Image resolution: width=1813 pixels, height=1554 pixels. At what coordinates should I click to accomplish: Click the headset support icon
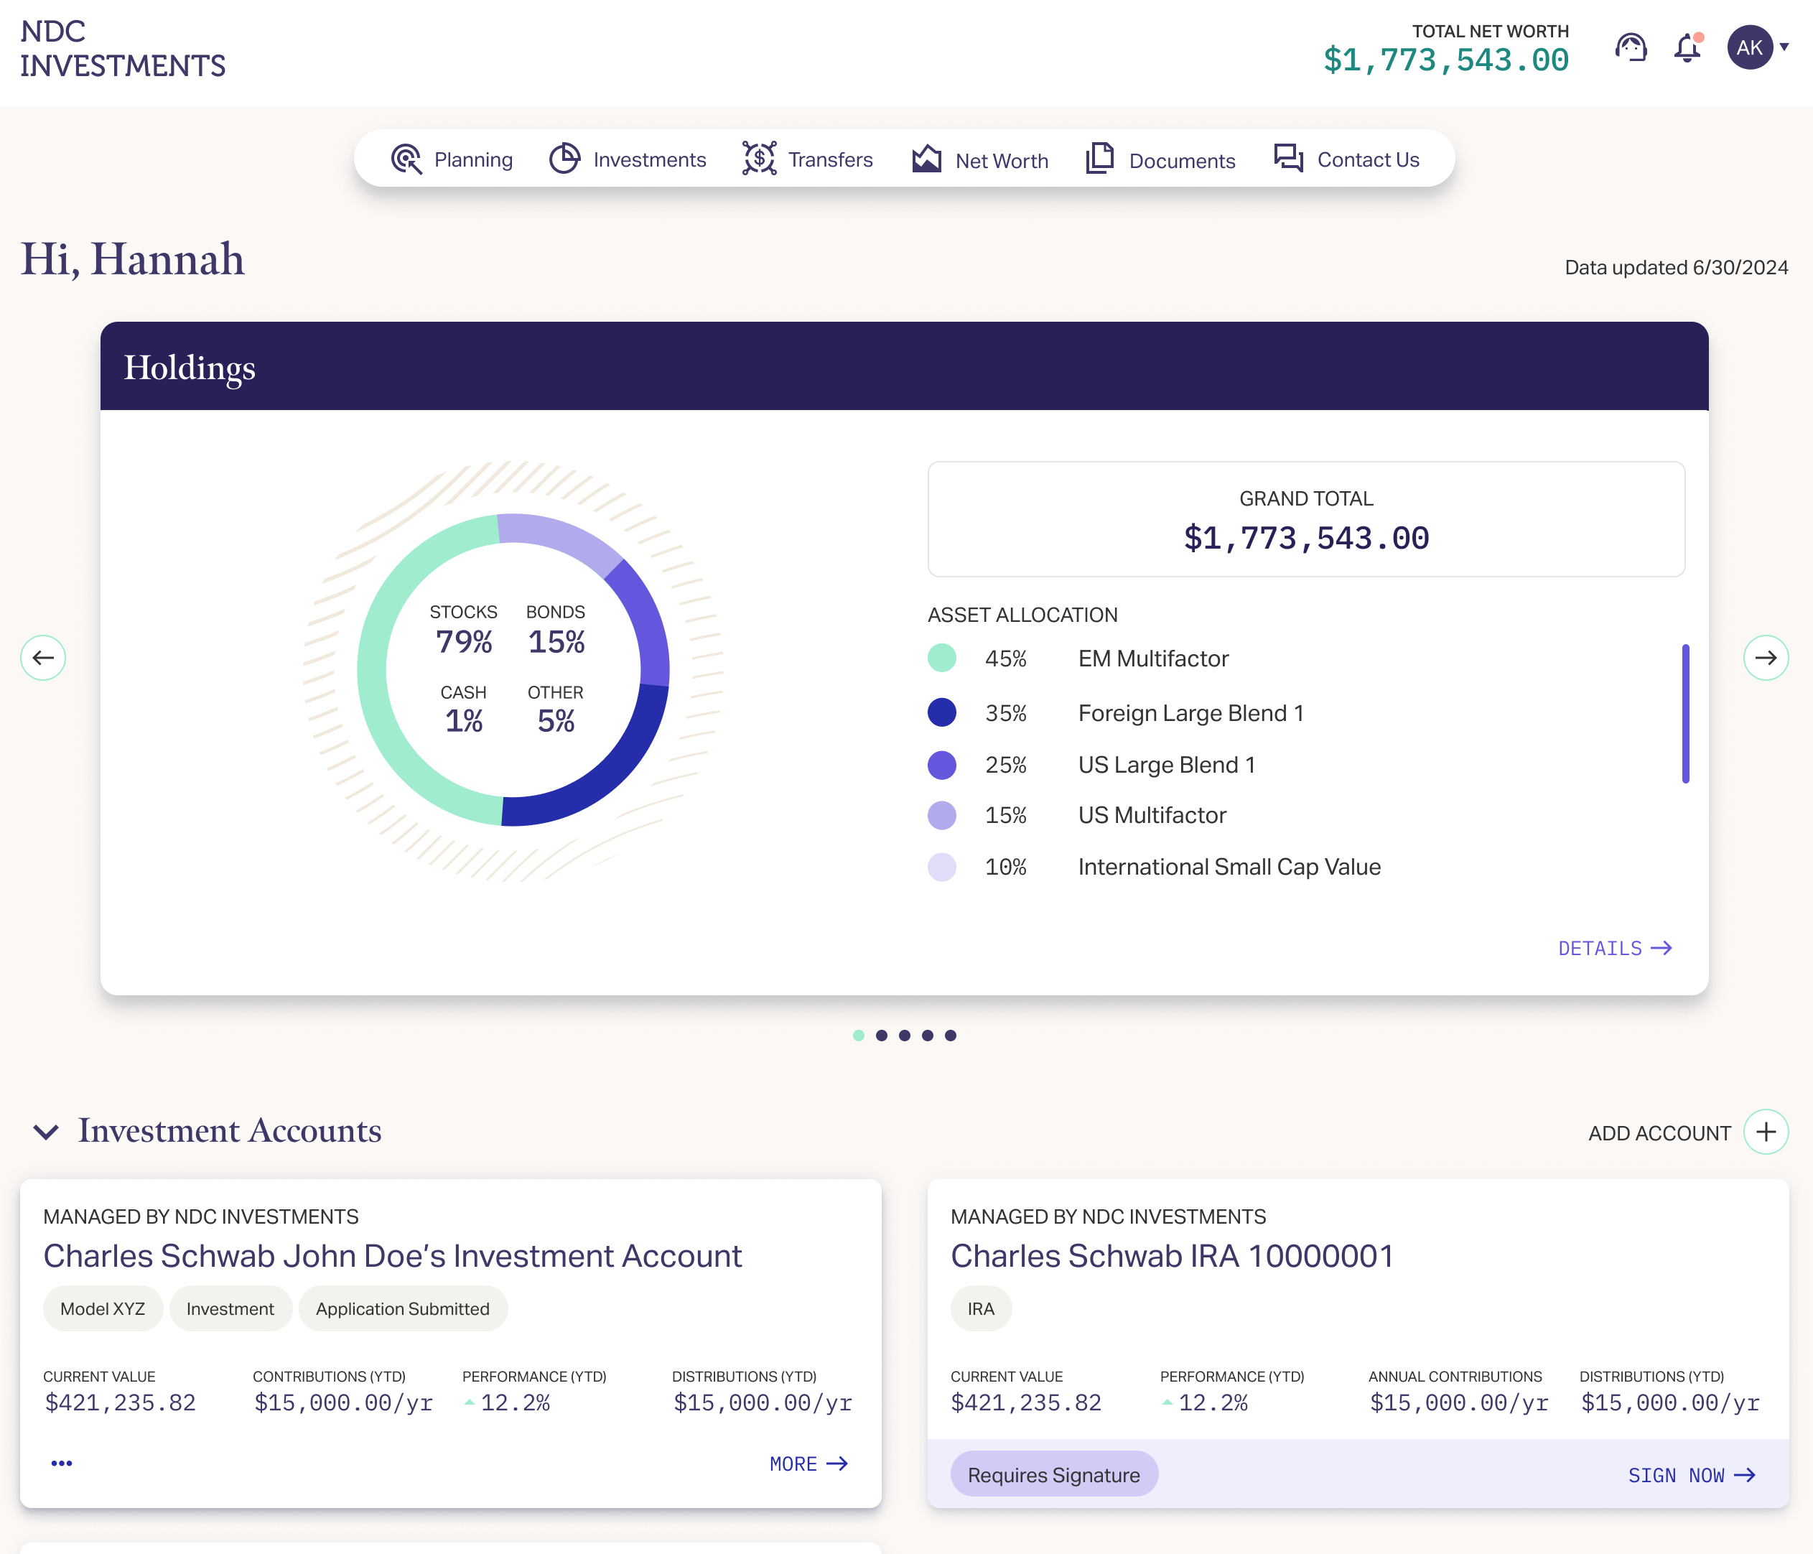1631,48
